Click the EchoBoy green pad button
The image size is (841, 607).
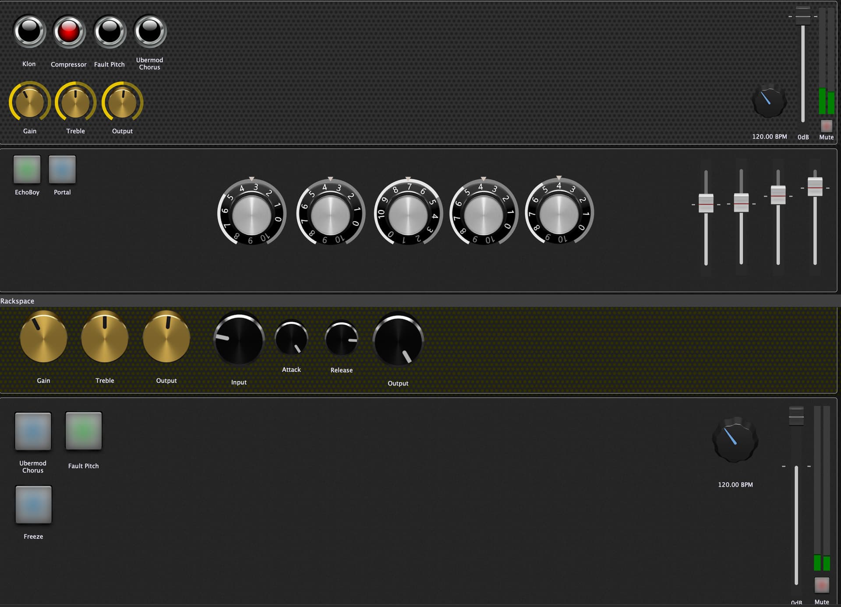coord(27,169)
